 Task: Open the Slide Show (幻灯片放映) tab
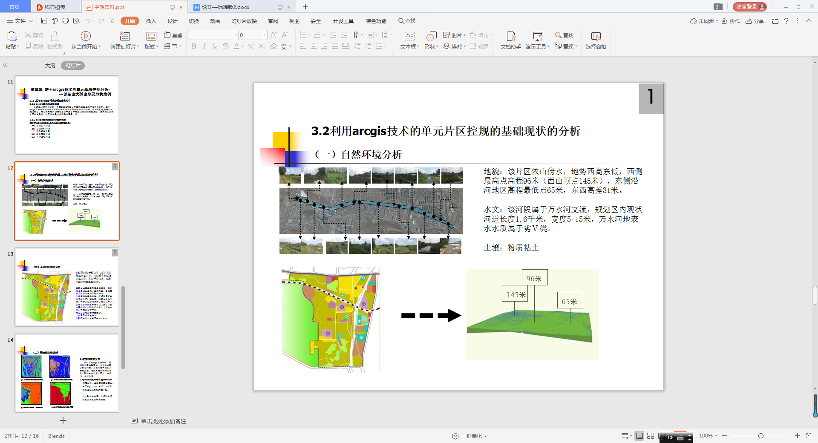pyautogui.click(x=244, y=21)
